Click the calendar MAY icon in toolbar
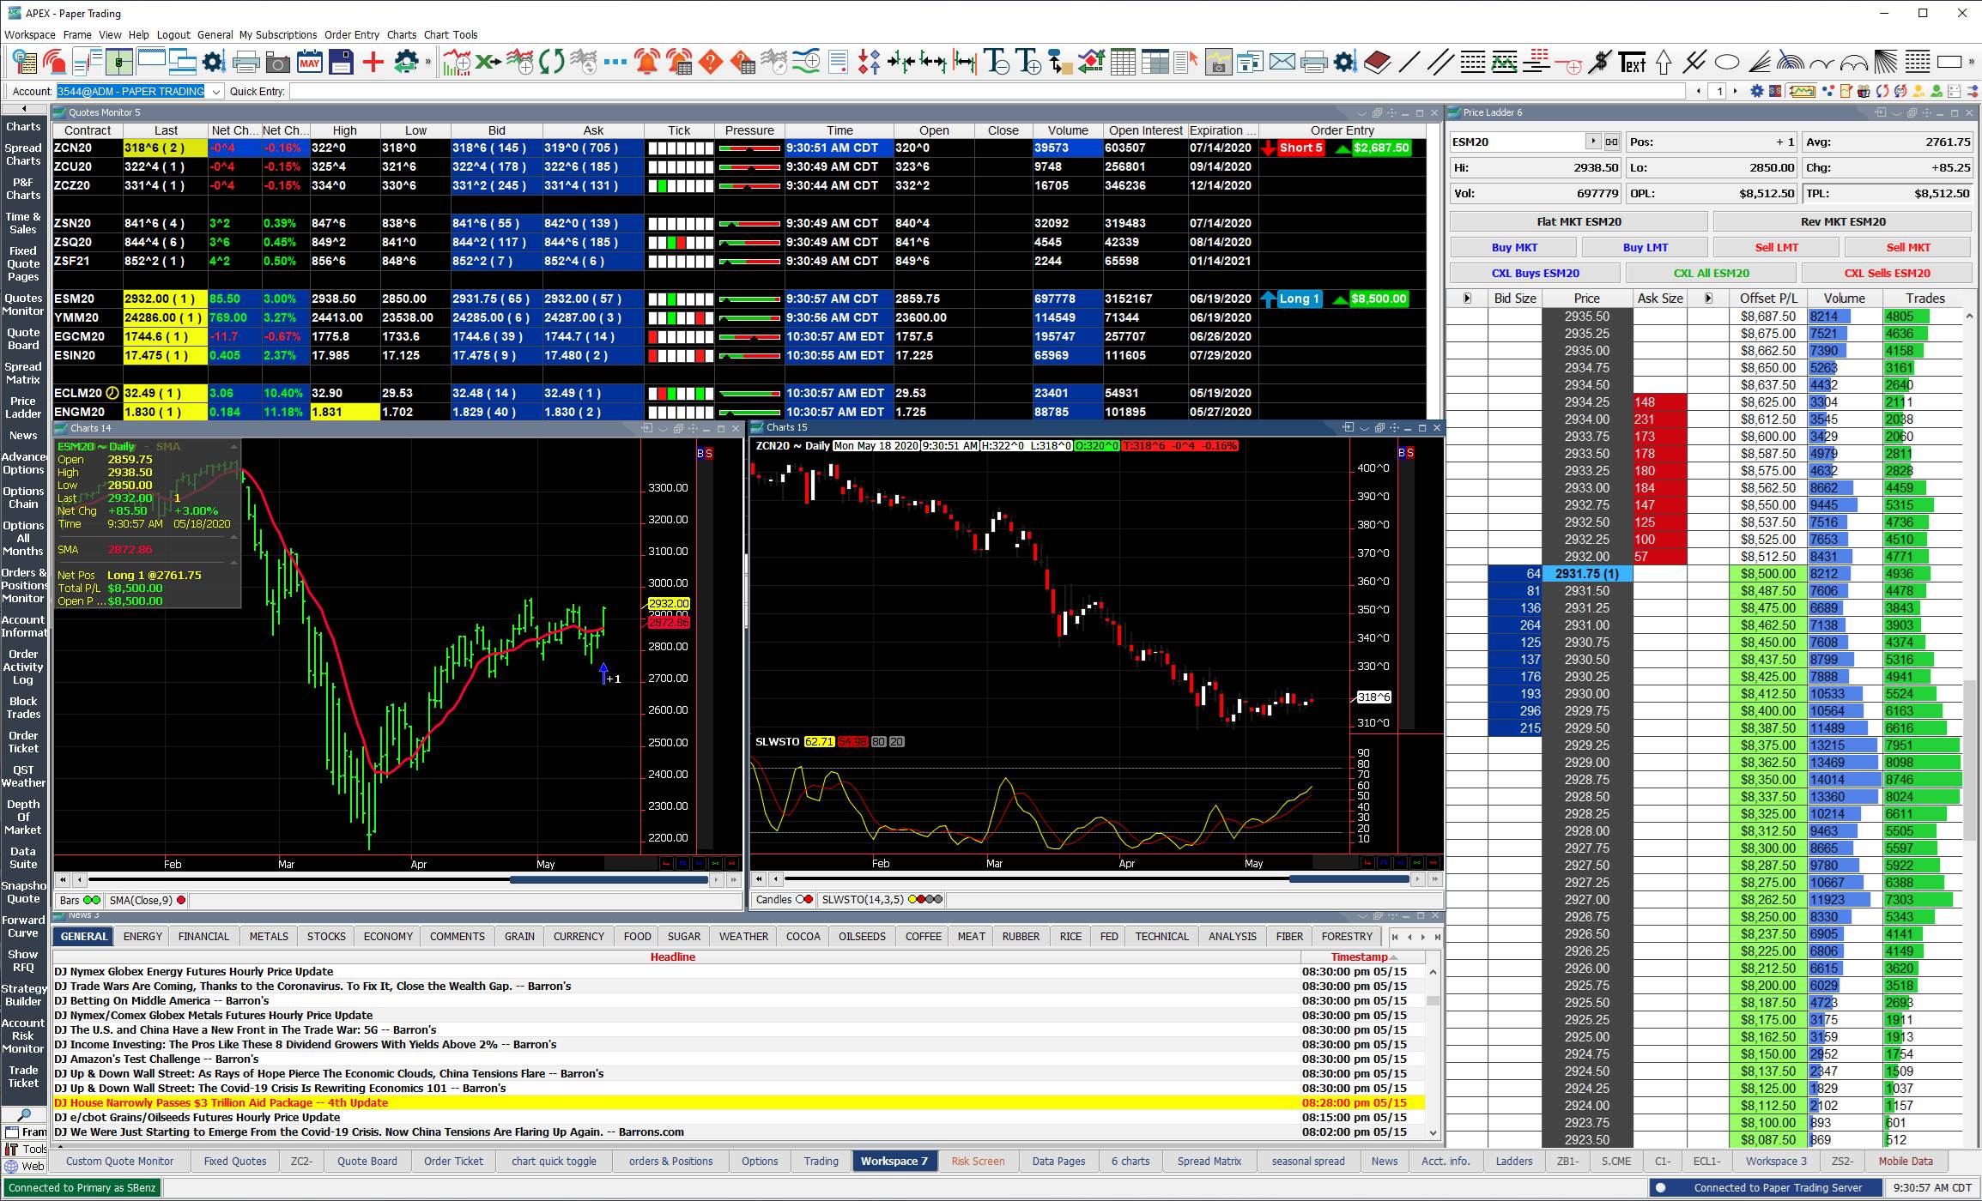The width and height of the screenshot is (1982, 1201). pos(309,62)
